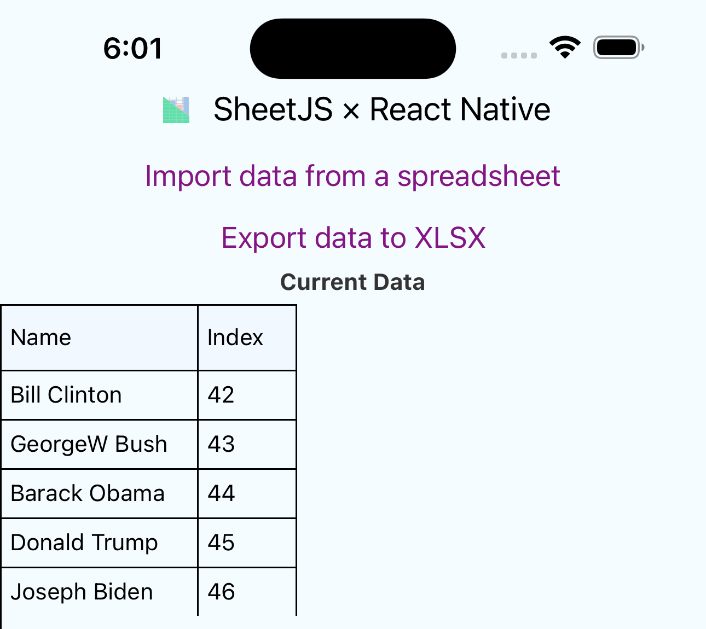Tap the battery indicator icon
The height and width of the screenshot is (629, 706).
coord(616,48)
